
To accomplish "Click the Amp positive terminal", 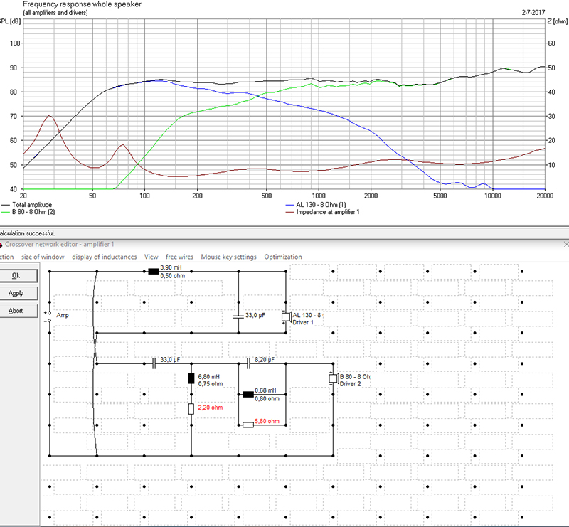I will point(50,313).
